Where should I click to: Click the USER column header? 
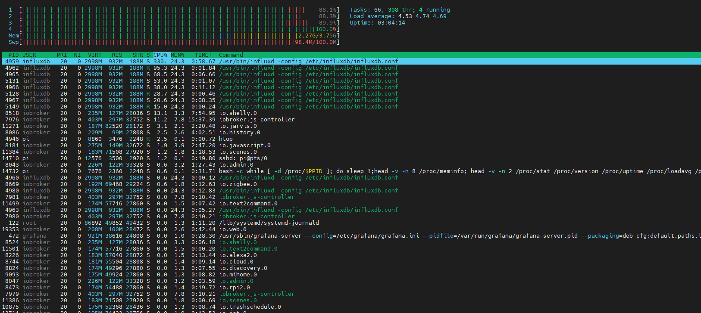[x=29, y=55]
